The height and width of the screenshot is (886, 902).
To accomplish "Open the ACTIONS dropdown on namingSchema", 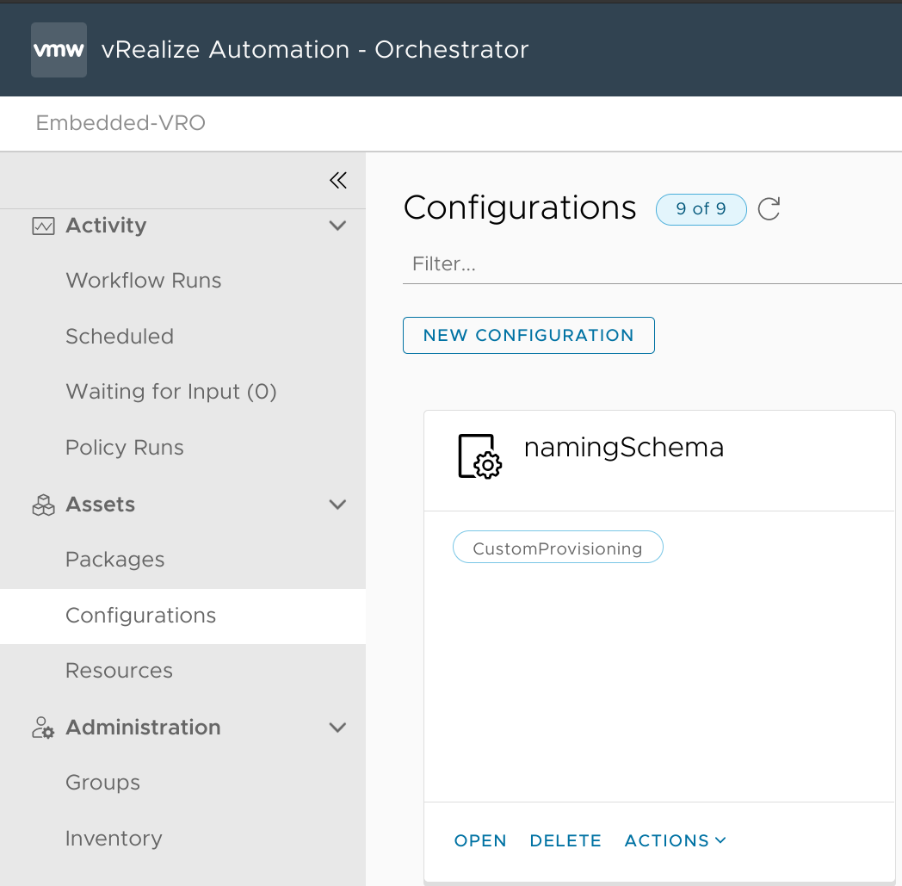I will pos(676,840).
